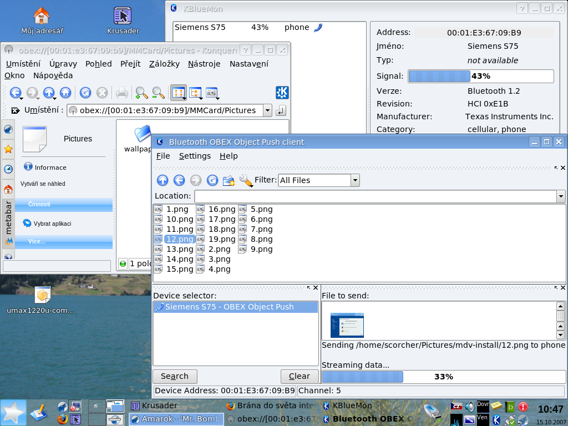This screenshot has width=568, height=426.
Task: Open Settings menu in OBEX Push client
Action: coord(195,156)
